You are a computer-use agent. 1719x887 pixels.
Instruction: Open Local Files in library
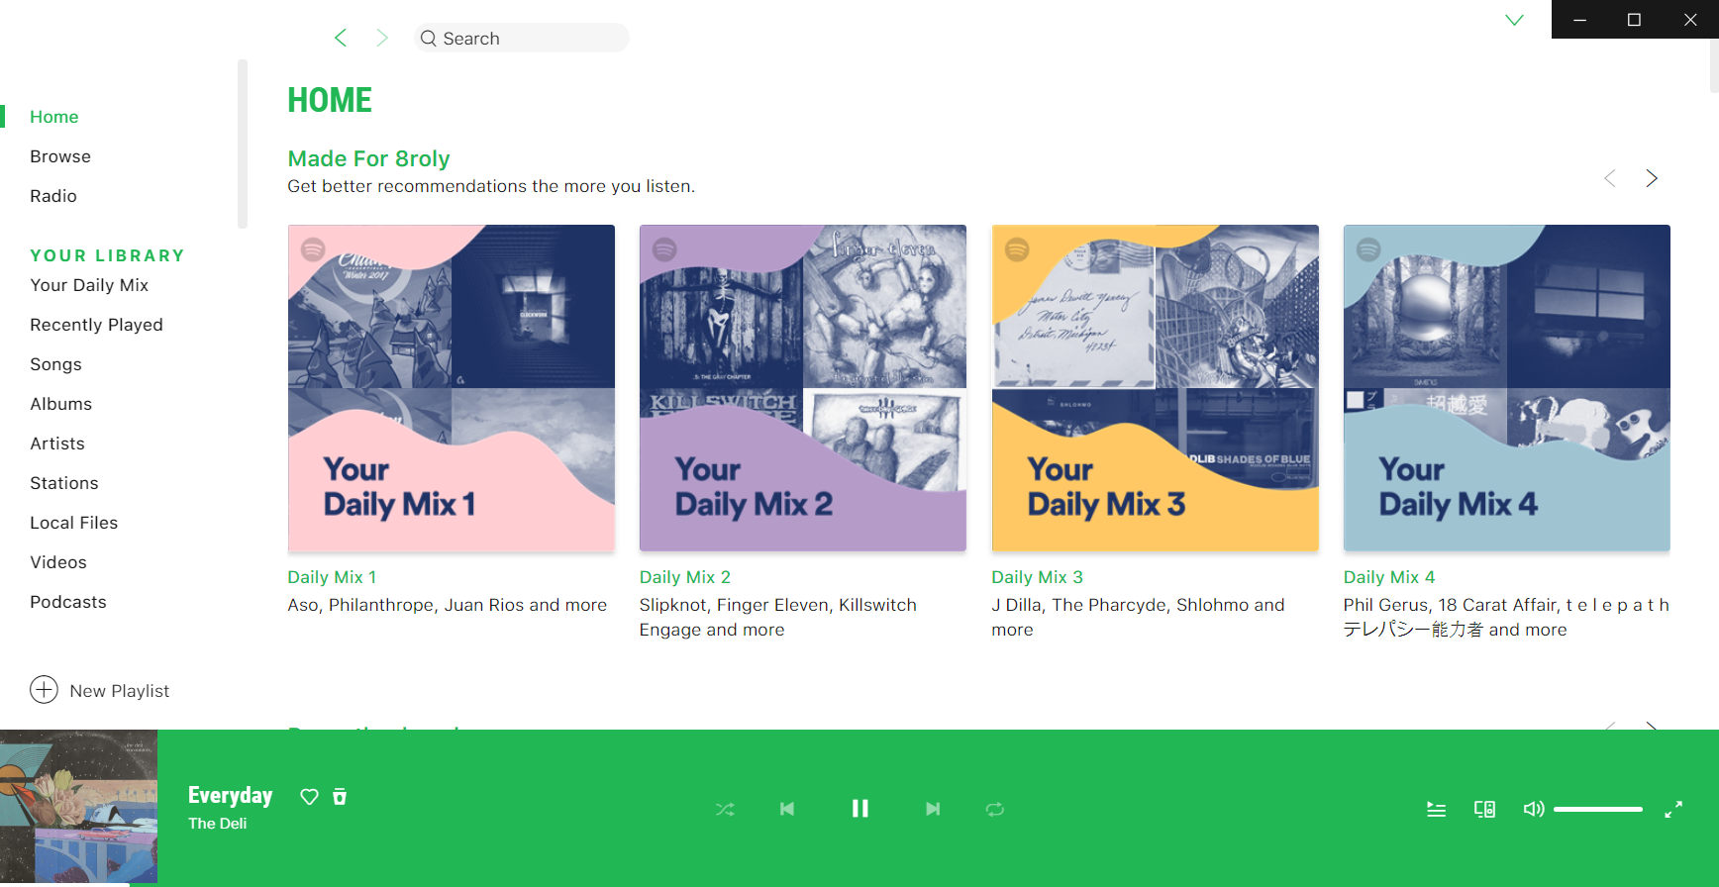(x=73, y=523)
